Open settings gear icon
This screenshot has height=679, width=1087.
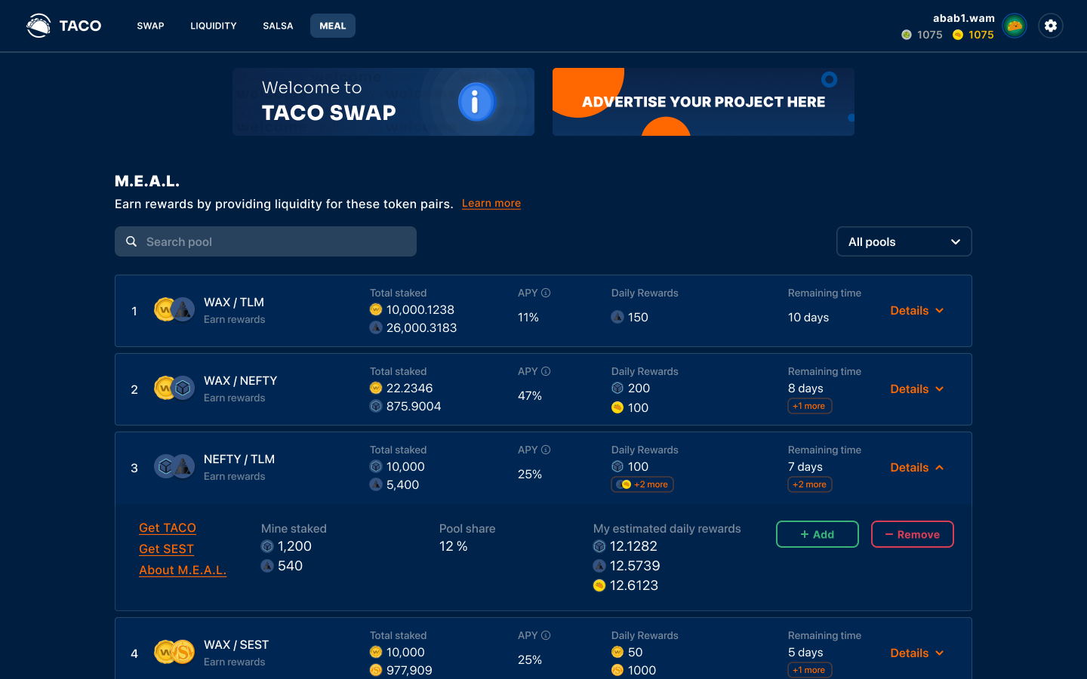coord(1051,26)
